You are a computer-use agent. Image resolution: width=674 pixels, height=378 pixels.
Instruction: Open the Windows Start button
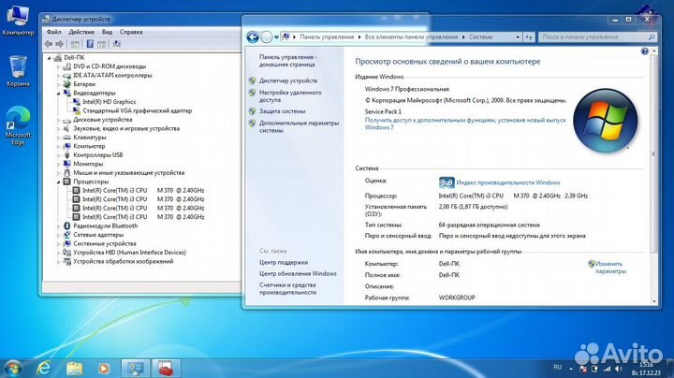point(13,368)
